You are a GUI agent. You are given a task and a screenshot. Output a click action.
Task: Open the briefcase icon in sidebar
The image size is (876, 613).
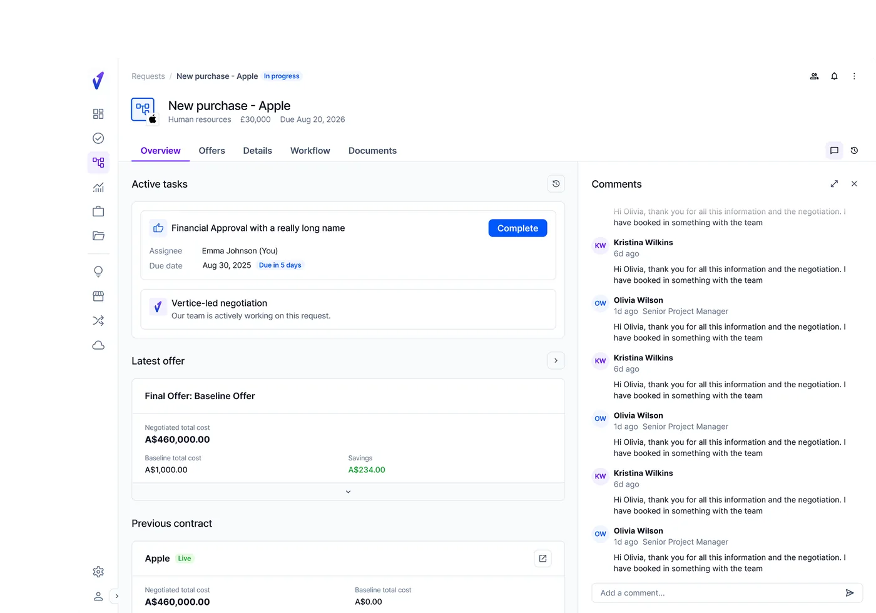[x=98, y=211]
